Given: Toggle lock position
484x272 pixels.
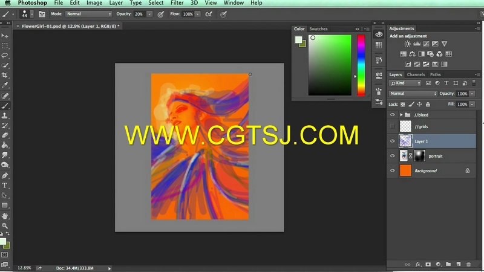Looking at the screenshot, I should pyautogui.click(x=419, y=105).
